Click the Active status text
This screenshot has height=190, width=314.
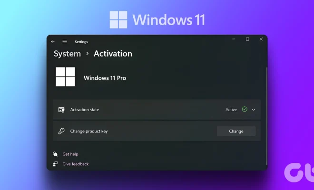tap(231, 110)
